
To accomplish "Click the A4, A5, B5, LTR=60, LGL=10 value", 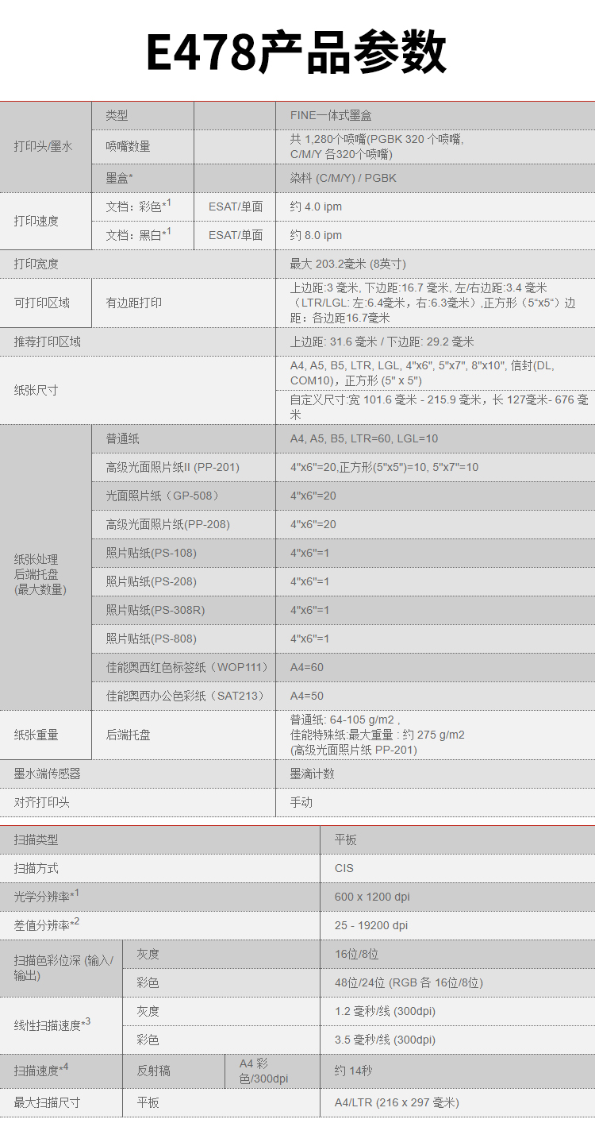I will 364,438.
